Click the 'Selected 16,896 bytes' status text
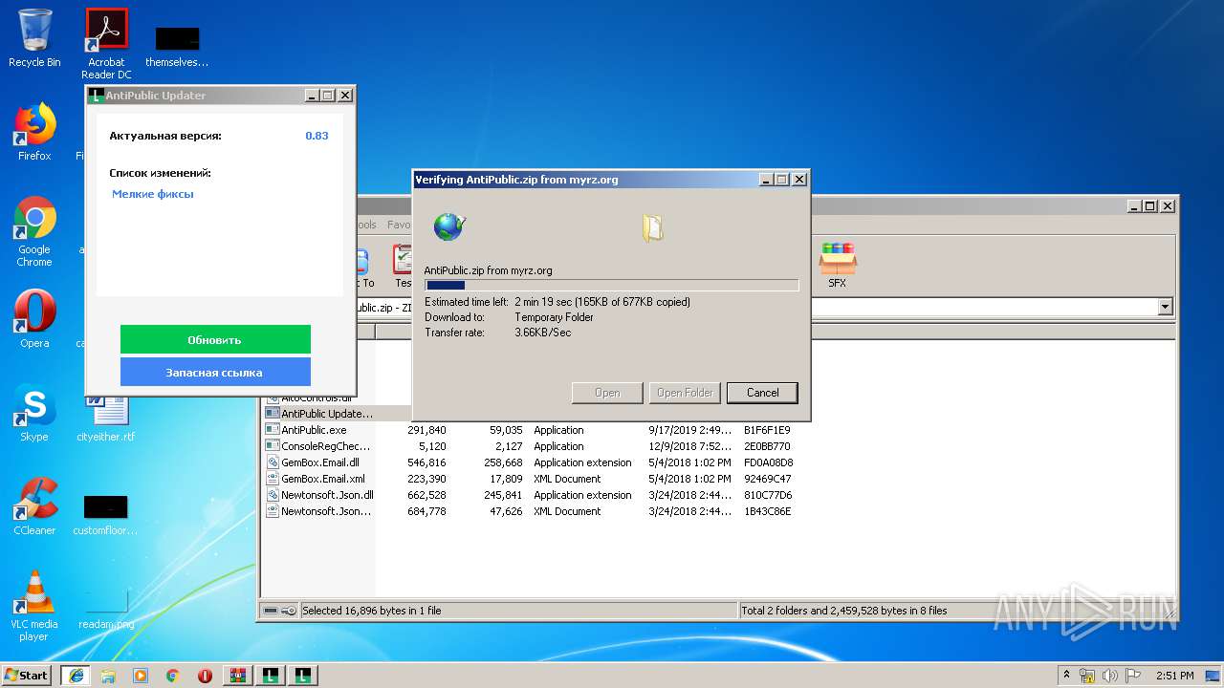 click(372, 611)
